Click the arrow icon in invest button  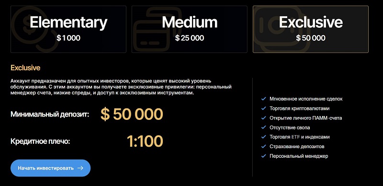tap(80, 168)
